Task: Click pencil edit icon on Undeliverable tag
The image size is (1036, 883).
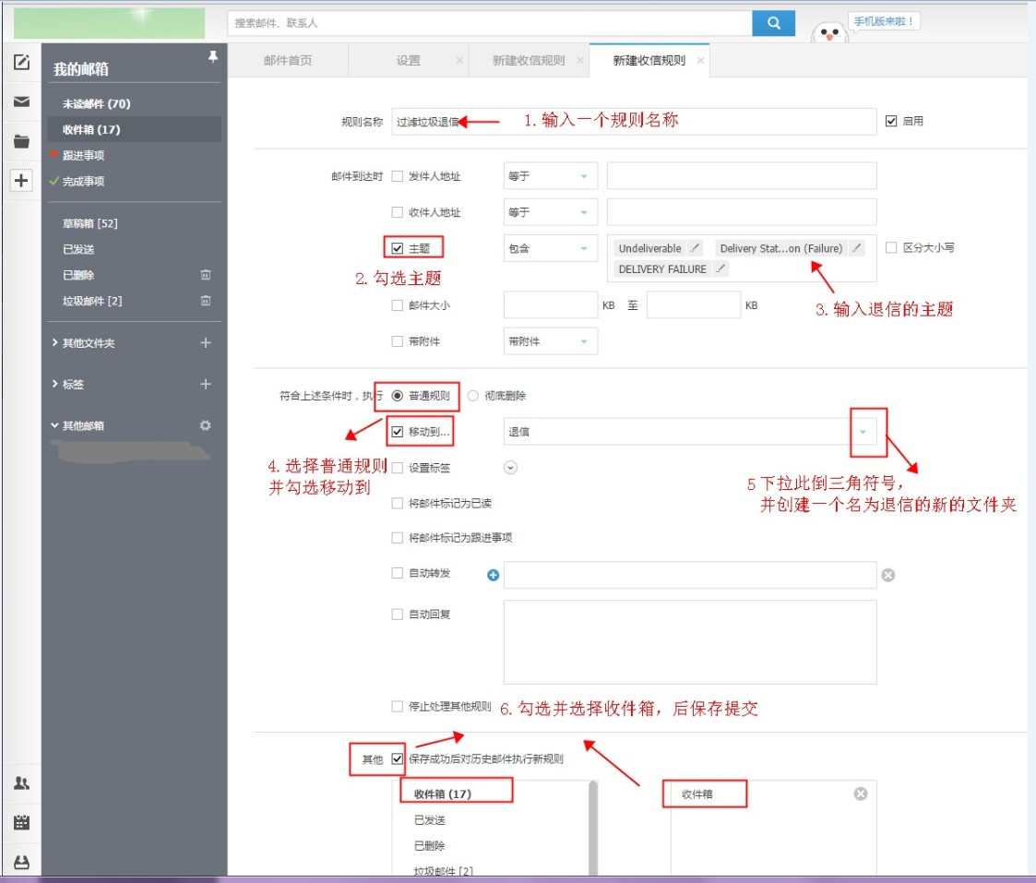Action: (695, 248)
